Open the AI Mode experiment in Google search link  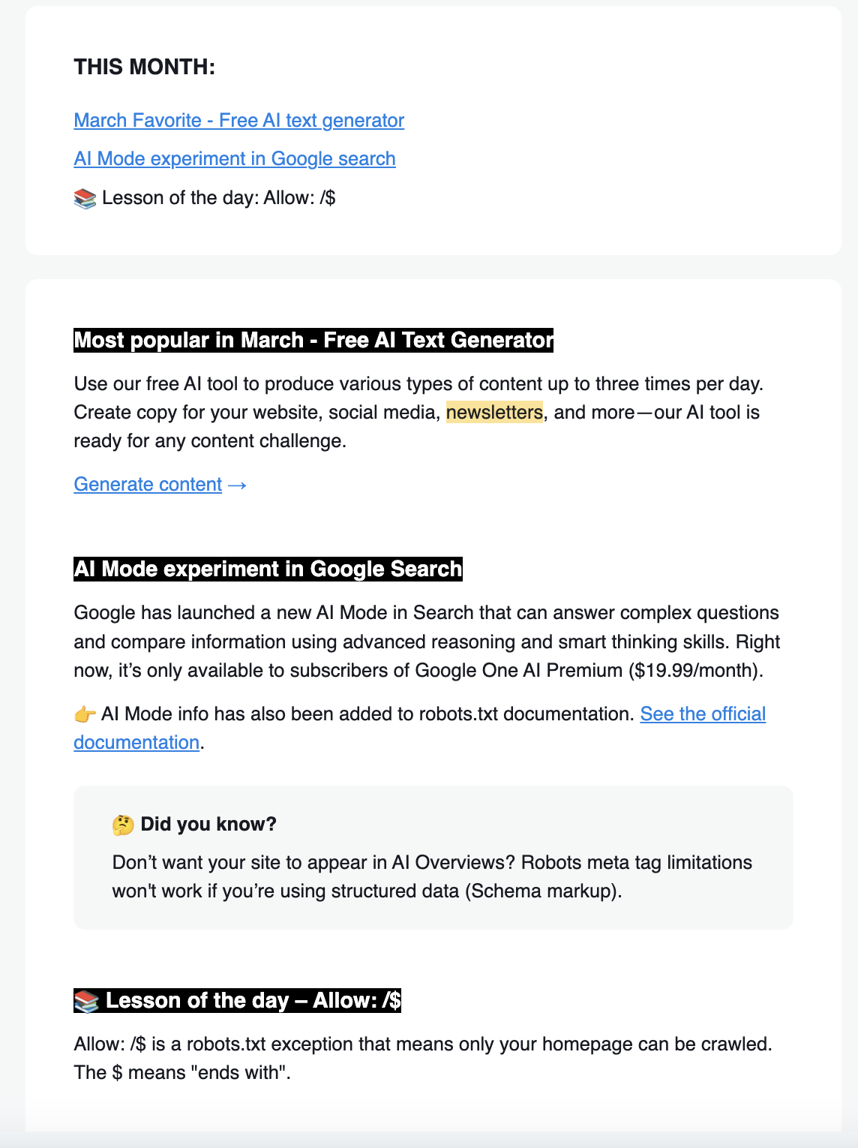pos(234,159)
